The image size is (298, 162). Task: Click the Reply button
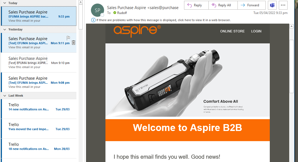tap(196, 5)
